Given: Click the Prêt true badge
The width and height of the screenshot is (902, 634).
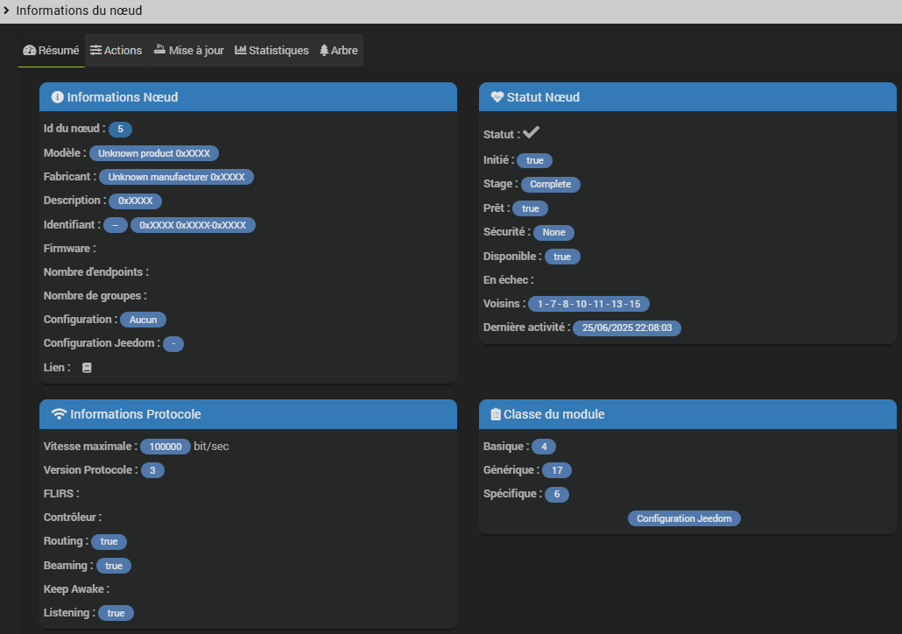Looking at the screenshot, I should point(531,208).
